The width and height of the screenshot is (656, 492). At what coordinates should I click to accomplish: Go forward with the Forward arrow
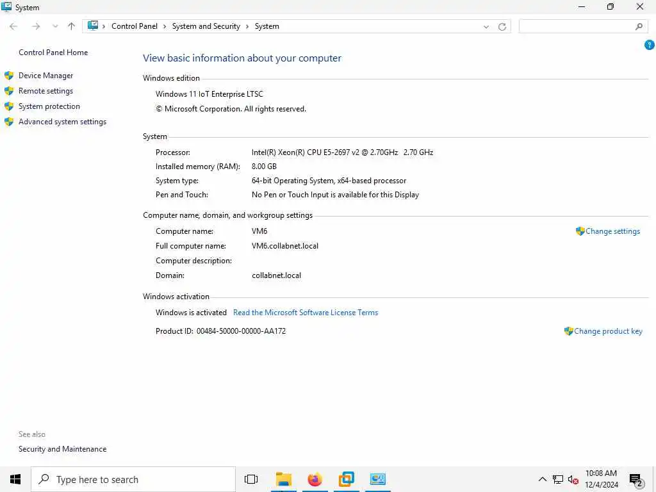click(x=36, y=26)
